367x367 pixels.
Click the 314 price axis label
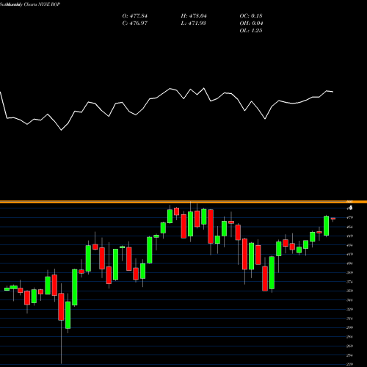pyautogui.click(x=349, y=319)
